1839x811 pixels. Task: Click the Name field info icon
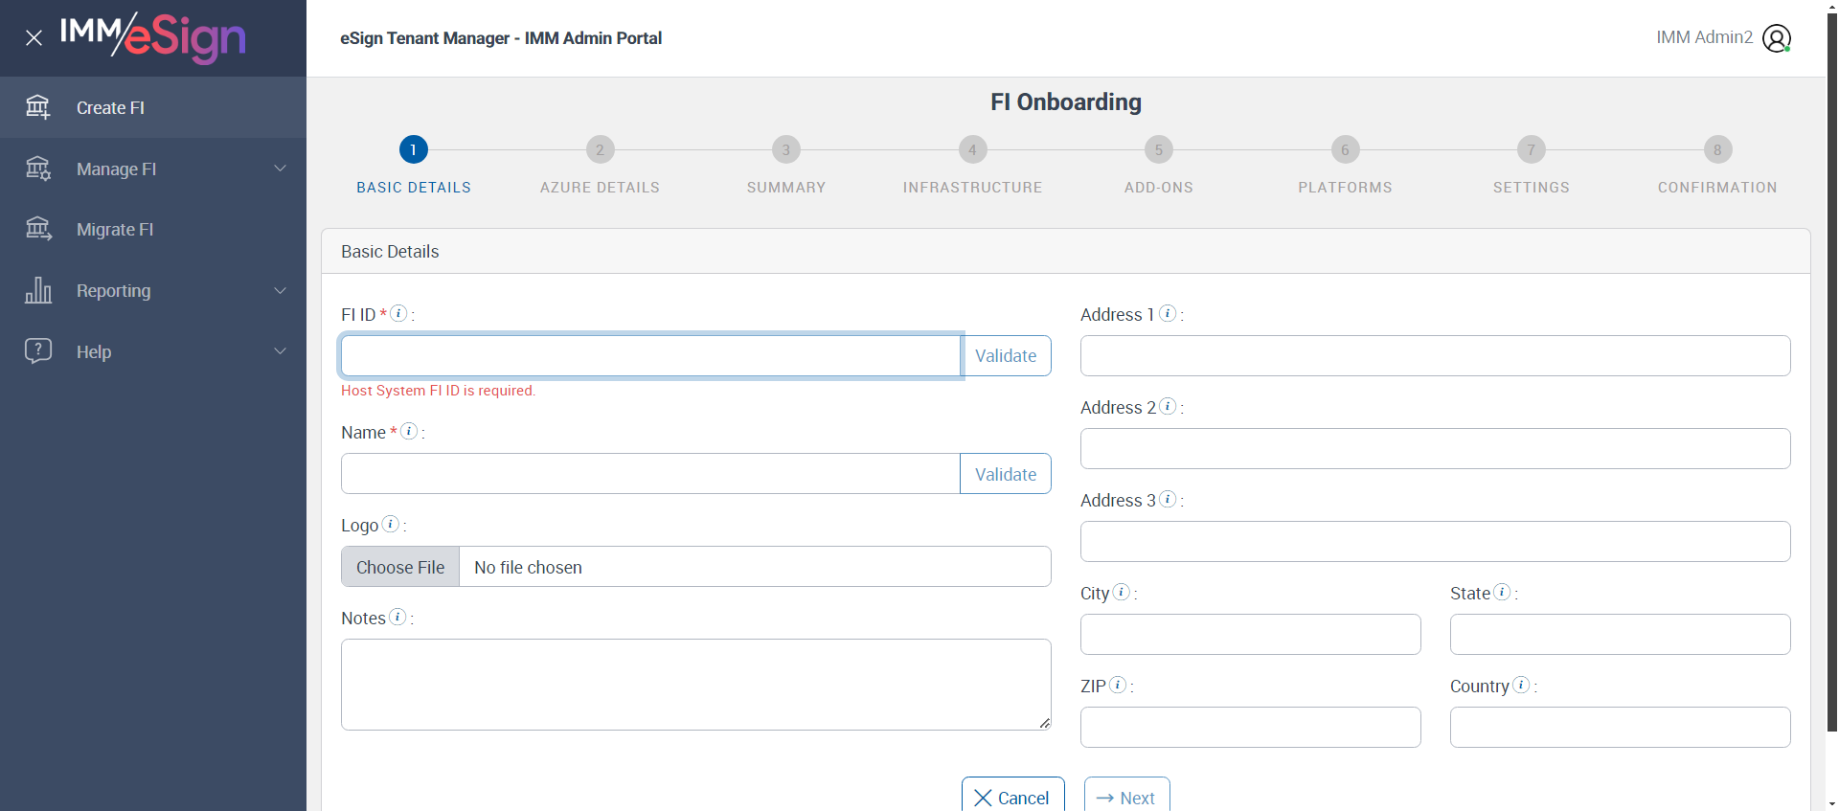click(409, 431)
